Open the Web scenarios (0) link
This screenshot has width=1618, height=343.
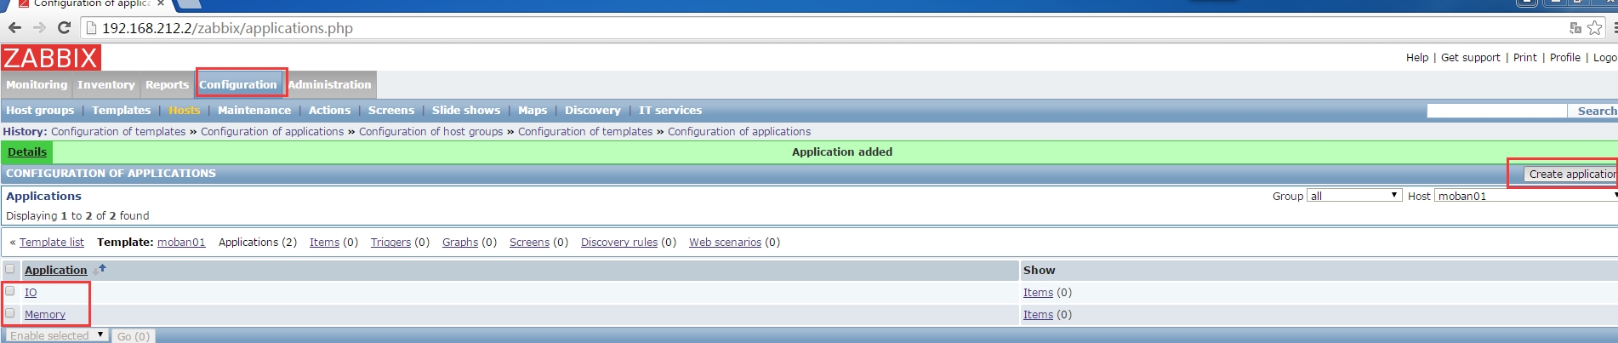725,242
